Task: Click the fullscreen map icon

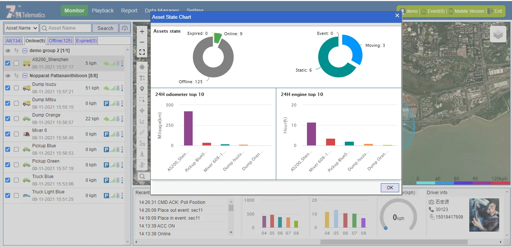Action: coord(142,52)
